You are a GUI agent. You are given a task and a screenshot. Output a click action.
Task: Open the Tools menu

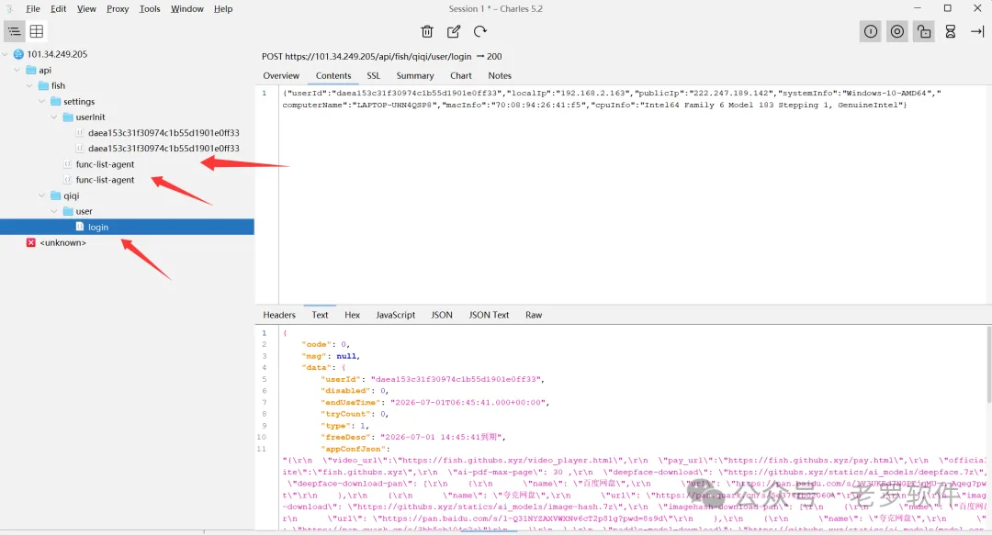pyautogui.click(x=150, y=9)
